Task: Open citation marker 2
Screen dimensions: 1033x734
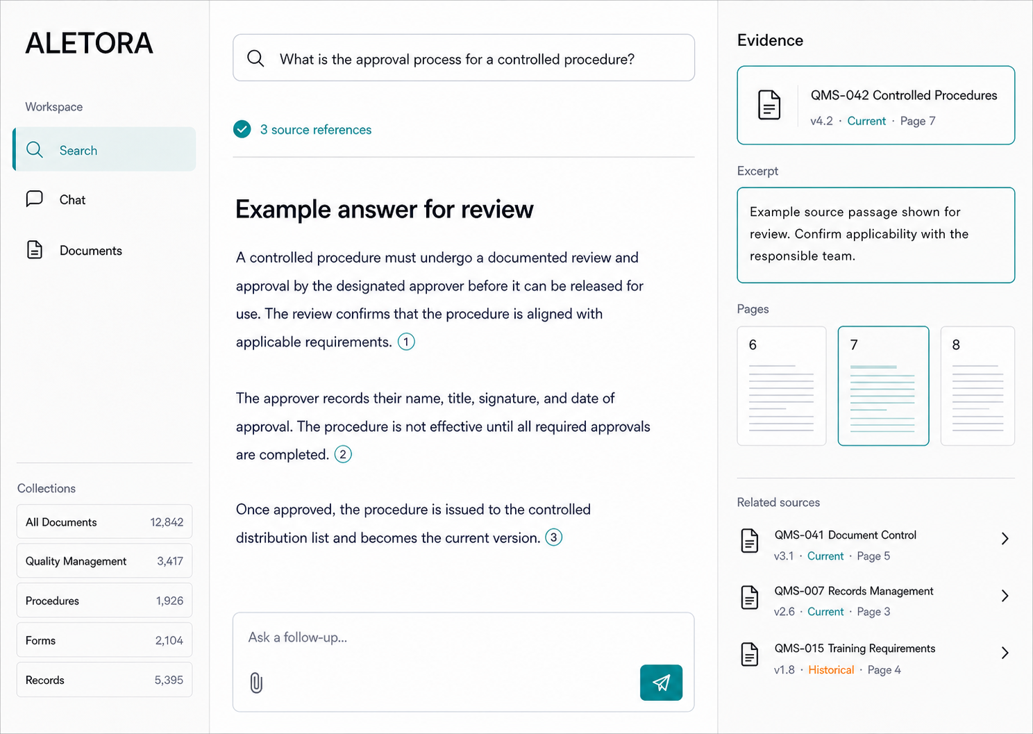Action: [x=343, y=454]
